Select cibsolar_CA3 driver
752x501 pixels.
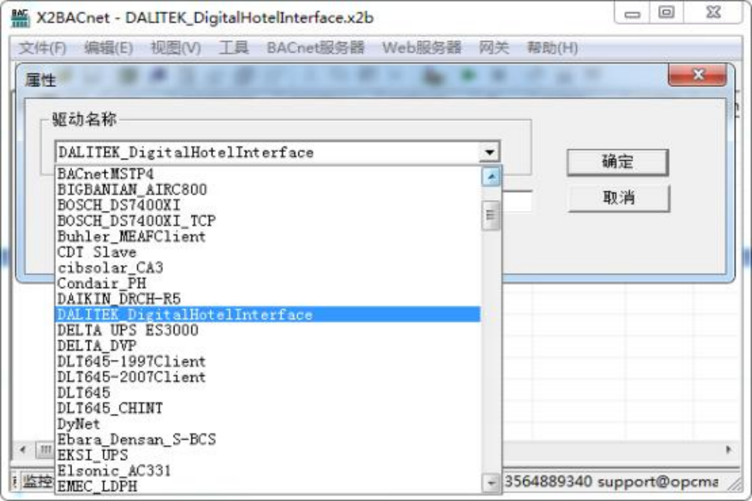[267, 268]
